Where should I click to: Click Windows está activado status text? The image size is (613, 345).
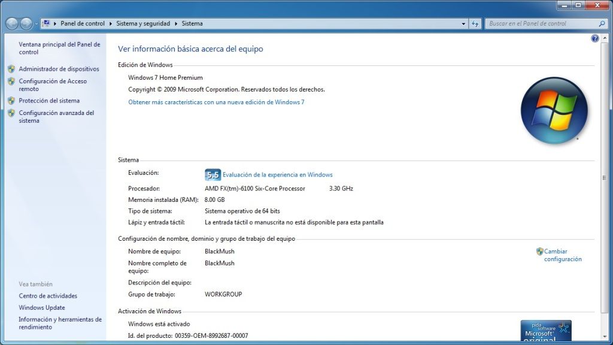click(x=159, y=324)
